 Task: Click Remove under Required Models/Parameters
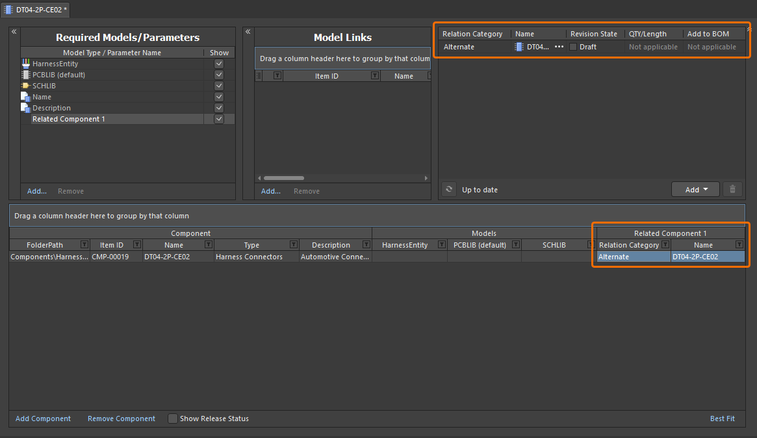70,191
